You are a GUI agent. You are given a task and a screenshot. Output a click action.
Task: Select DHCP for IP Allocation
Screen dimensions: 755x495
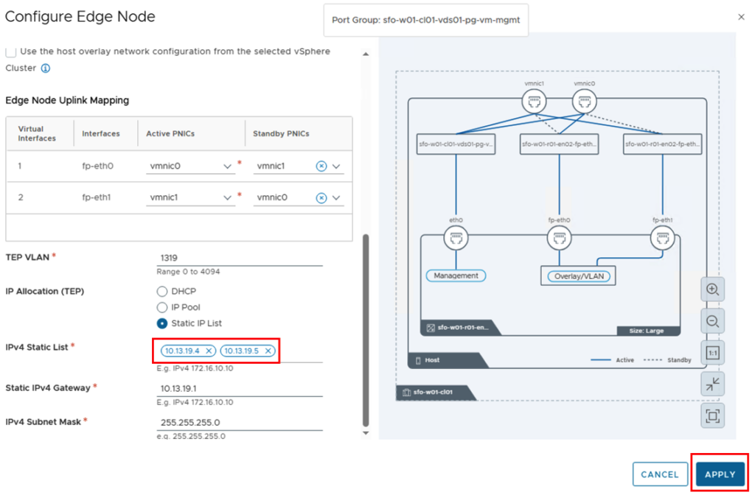click(x=162, y=291)
